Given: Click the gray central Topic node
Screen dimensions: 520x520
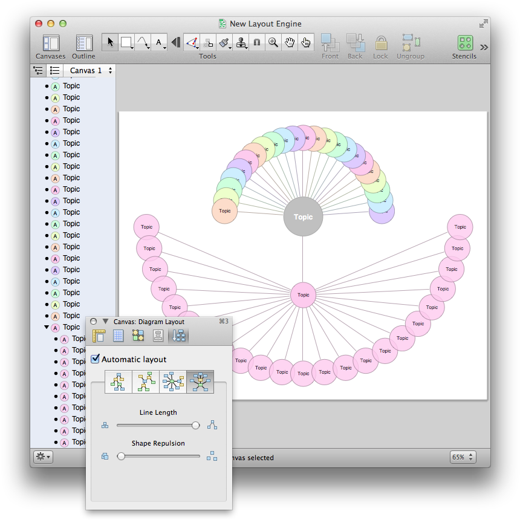Looking at the screenshot, I should tap(303, 216).
